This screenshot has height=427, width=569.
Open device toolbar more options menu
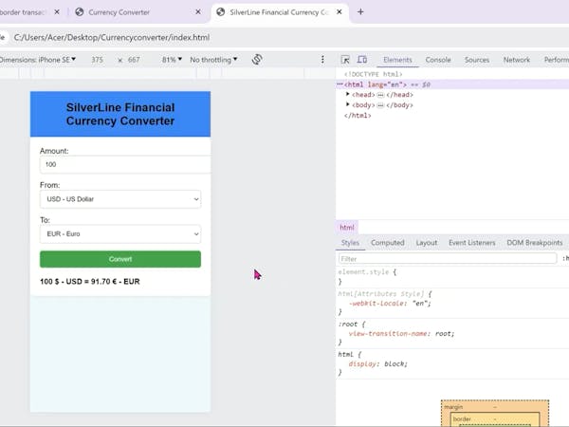(322, 60)
